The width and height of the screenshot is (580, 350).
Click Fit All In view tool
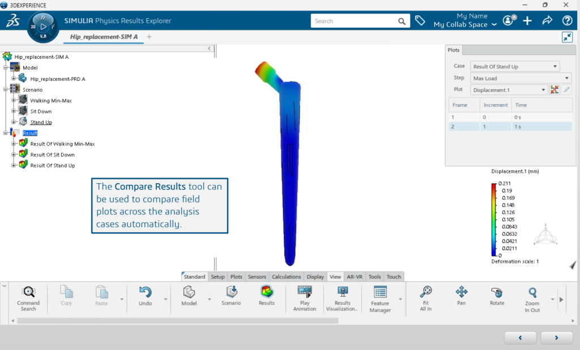[x=426, y=299]
